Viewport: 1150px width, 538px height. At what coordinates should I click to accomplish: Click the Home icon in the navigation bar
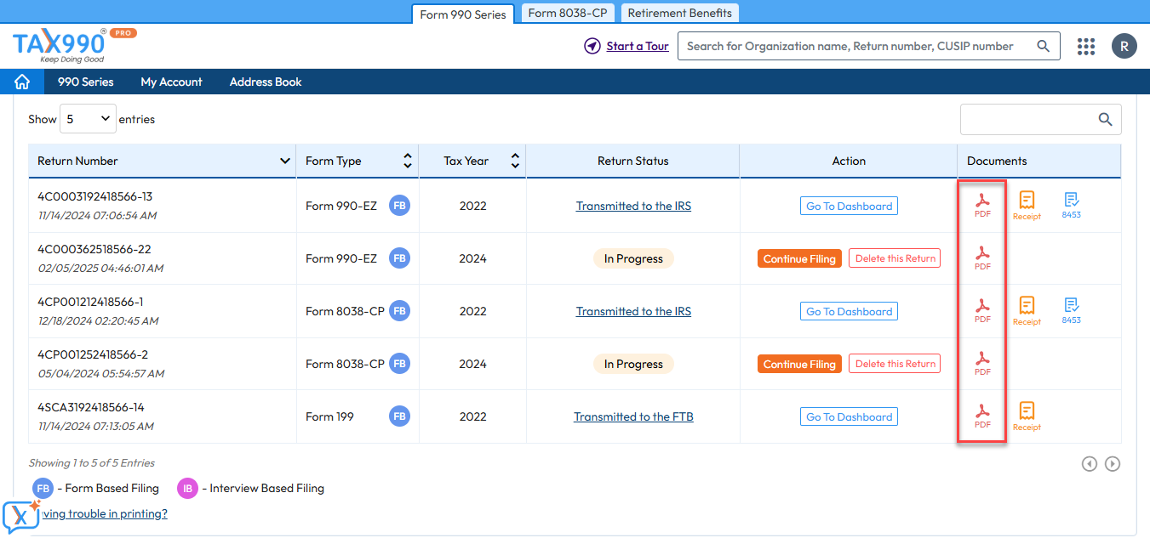(22, 82)
